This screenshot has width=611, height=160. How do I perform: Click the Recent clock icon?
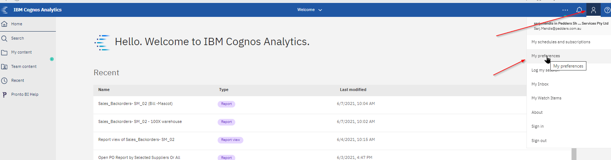tap(4, 80)
